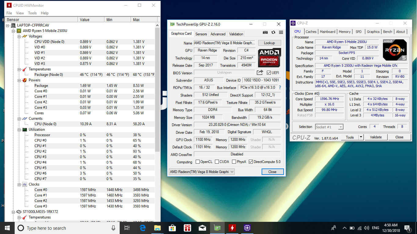The height and width of the screenshot is (234, 417).
Task: Open the volume control in system tray
Action: tap(367, 228)
